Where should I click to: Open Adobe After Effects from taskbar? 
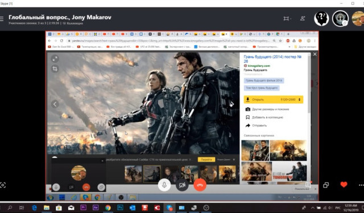96,208
